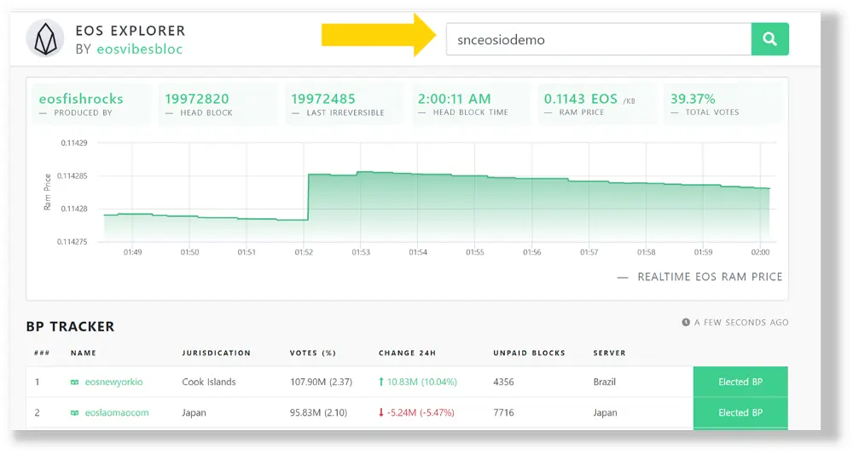Click Brazil server cell

605,382
